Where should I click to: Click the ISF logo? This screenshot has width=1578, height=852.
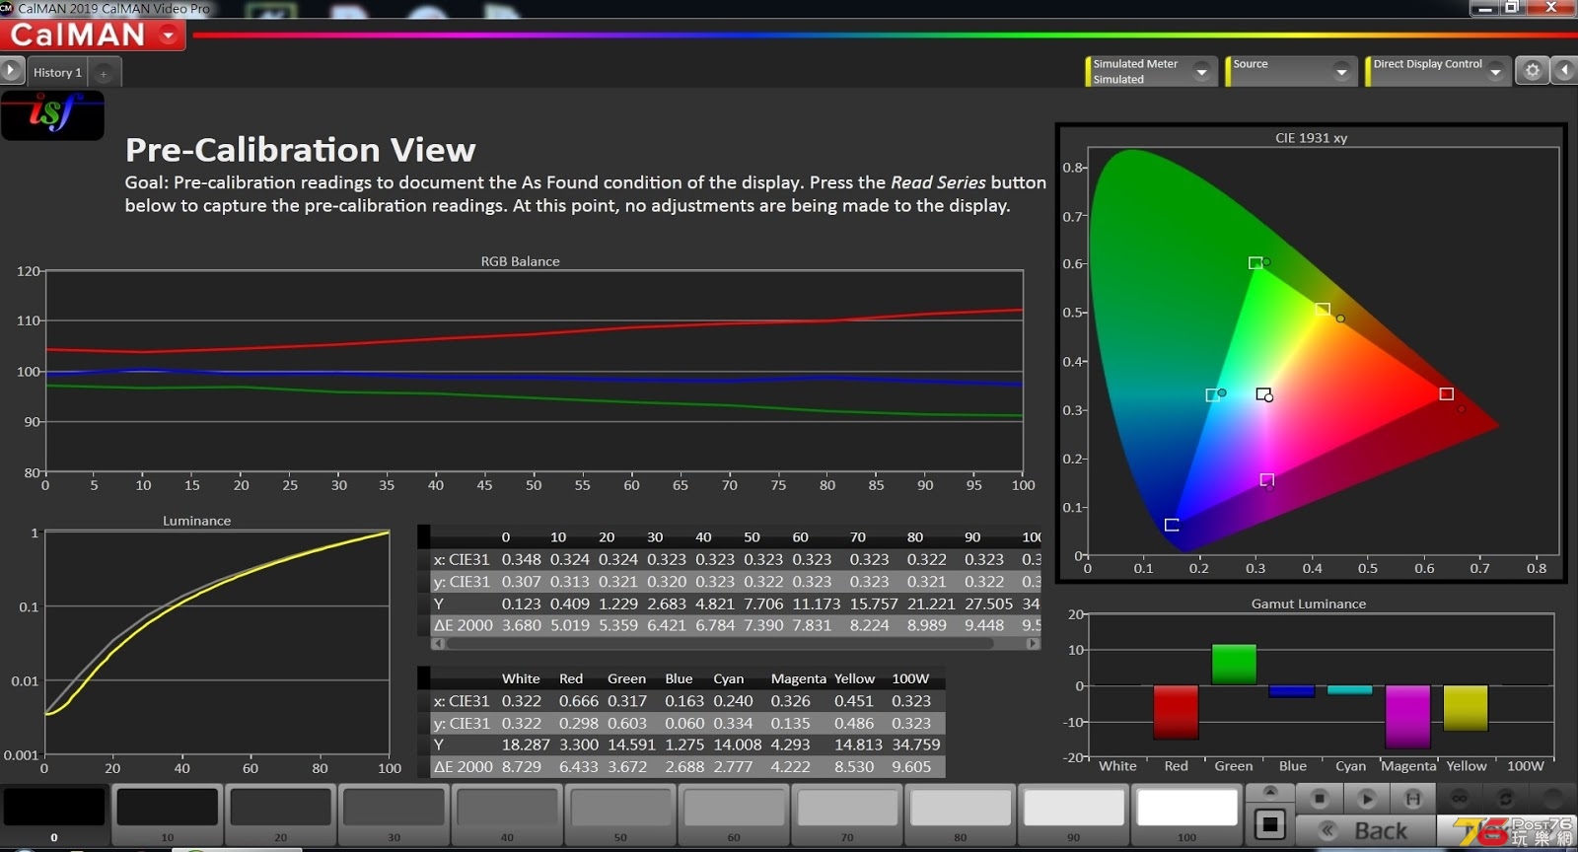tap(52, 114)
